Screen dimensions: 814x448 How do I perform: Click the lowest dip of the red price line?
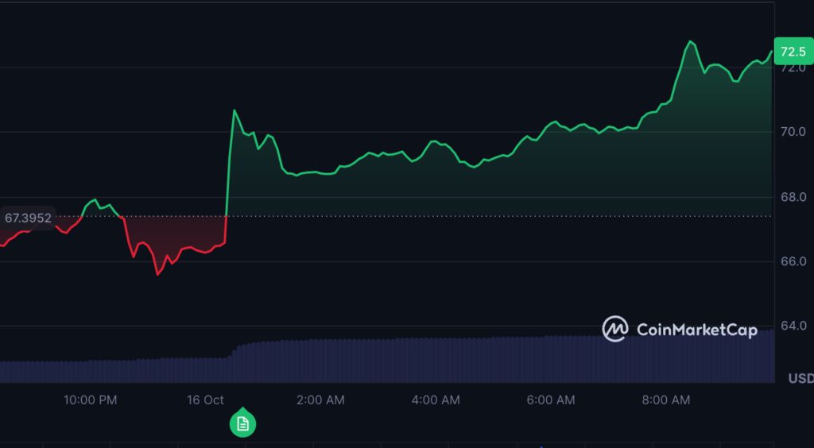157,274
